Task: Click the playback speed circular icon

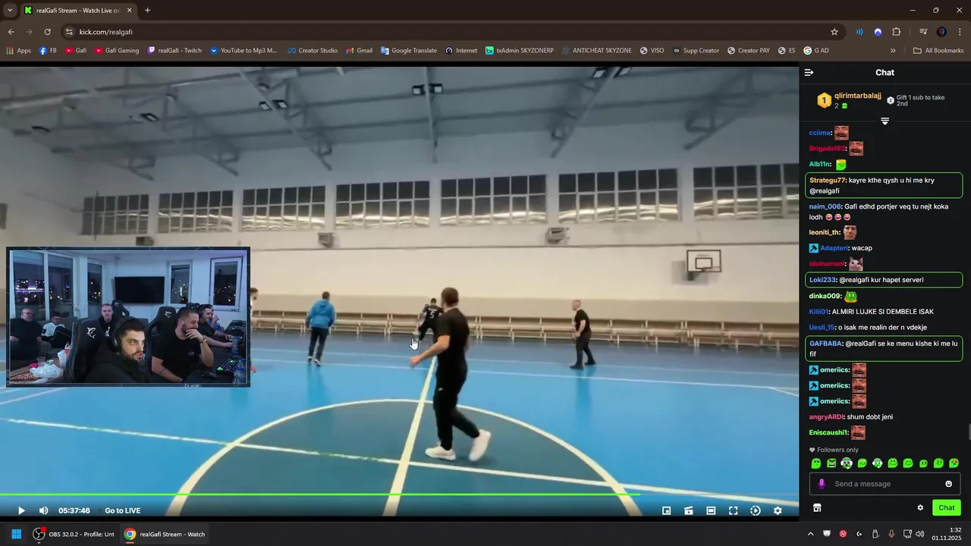Action: point(755,510)
